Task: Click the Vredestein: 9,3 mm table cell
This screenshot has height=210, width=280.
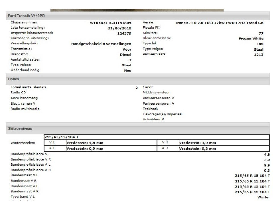Action: tap(198, 148)
